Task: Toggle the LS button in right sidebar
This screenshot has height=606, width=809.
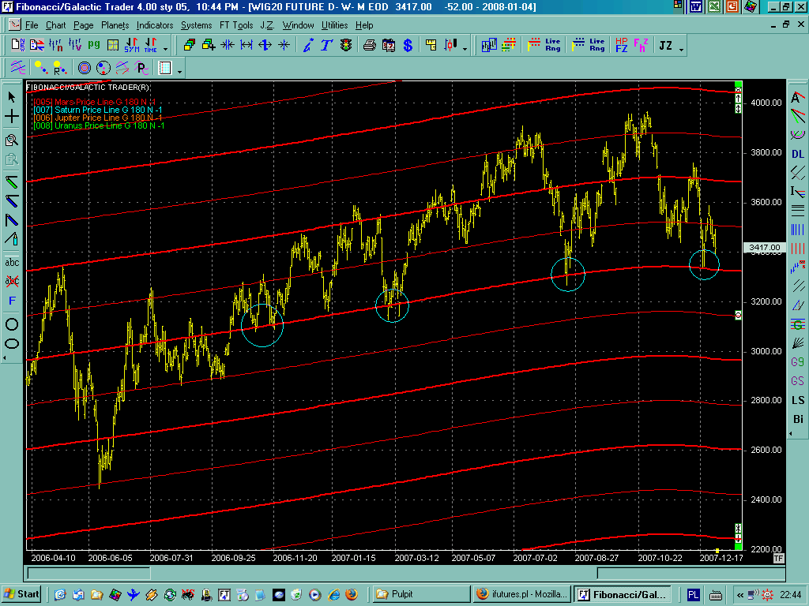Action: pos(798,401)
